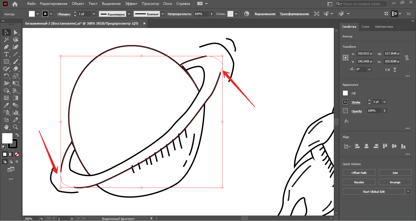Select the Shaper tool

6,69
